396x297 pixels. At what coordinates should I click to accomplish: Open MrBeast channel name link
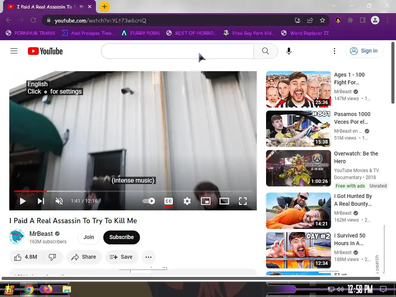pyautogui.click(x=41, y=234)
